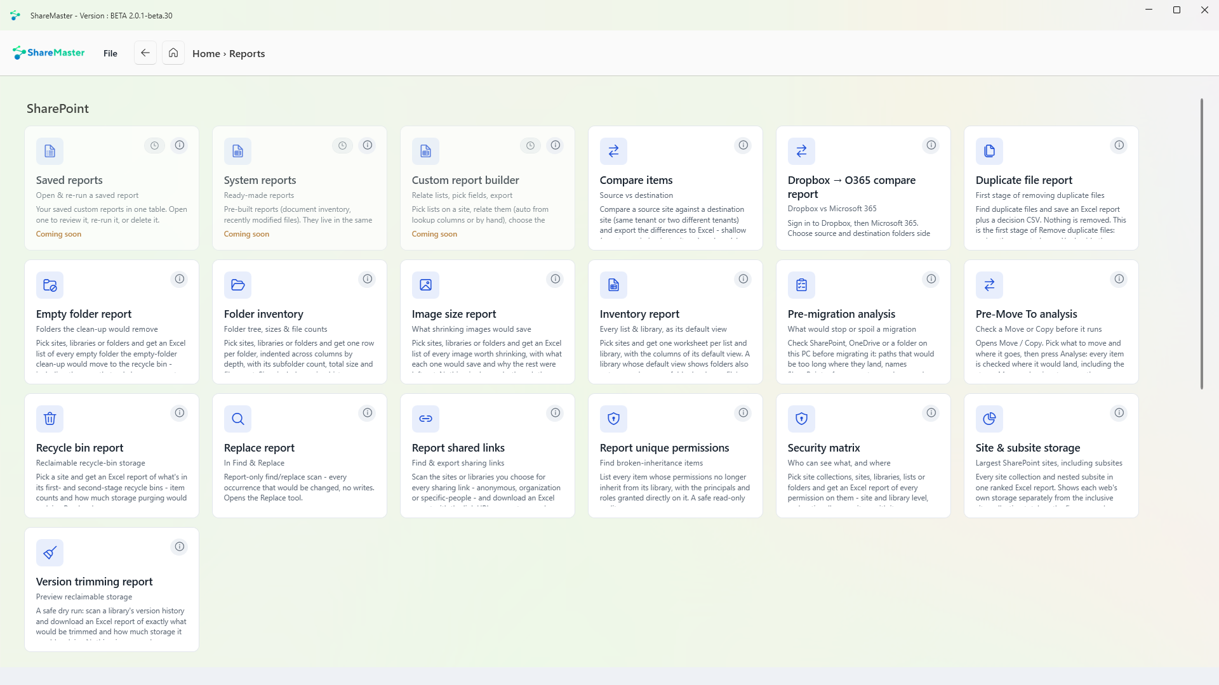
Task: Open the Folder inventory title text
Action: click(x=263, y=314)
